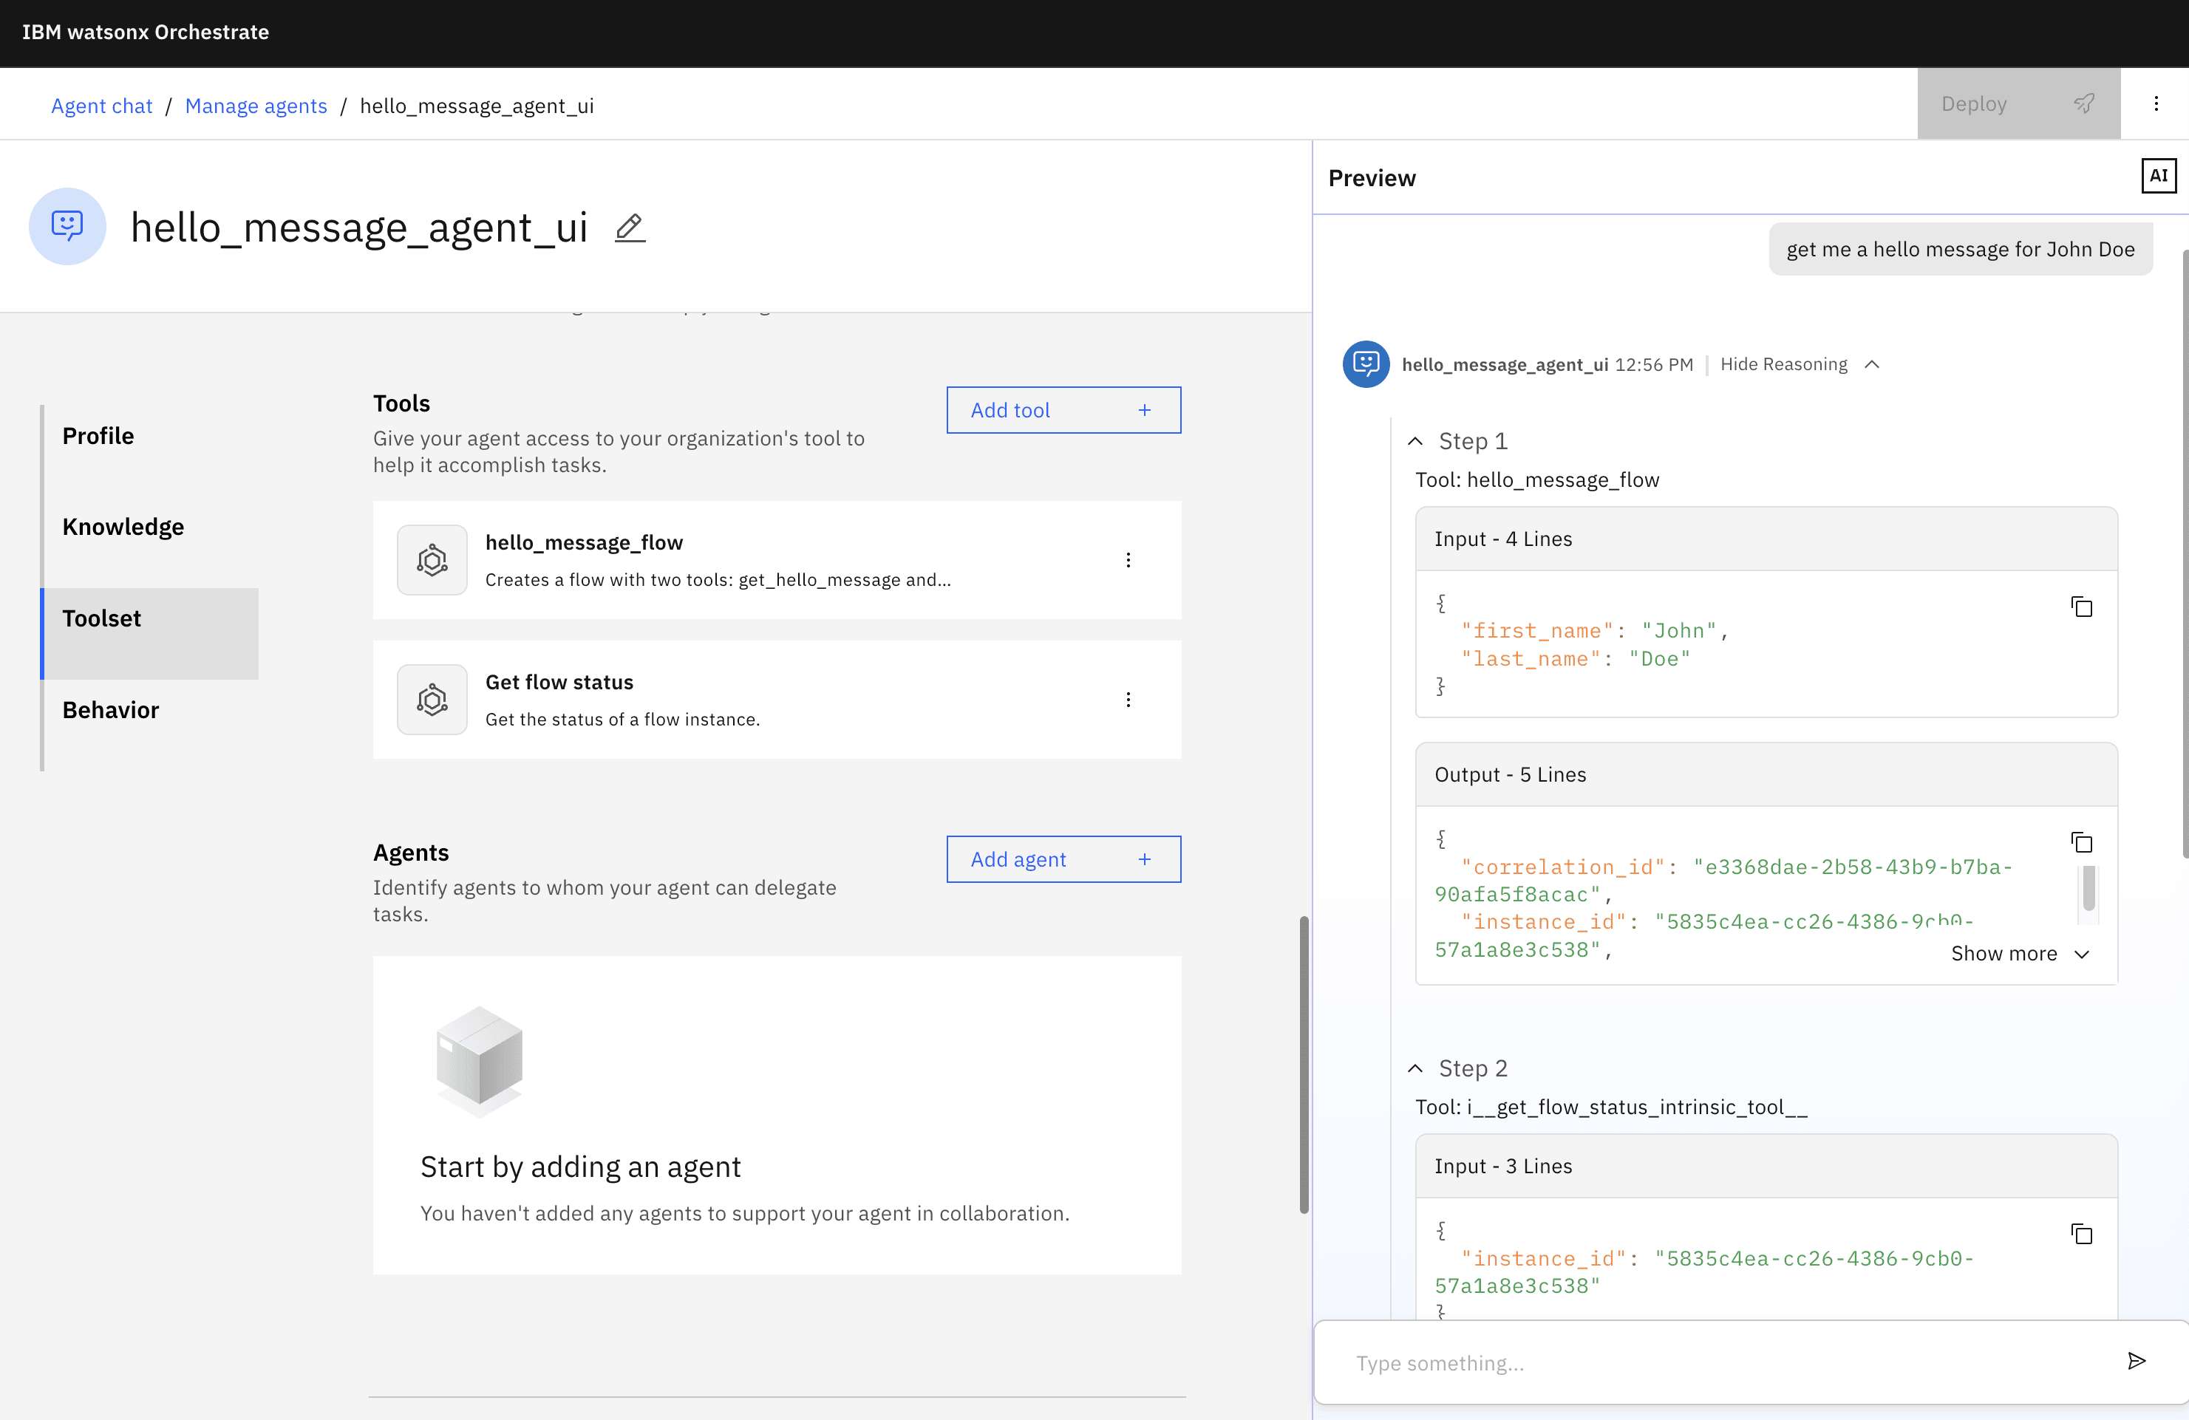Copy the Step 2 input JSON

coord(2081,1235)
